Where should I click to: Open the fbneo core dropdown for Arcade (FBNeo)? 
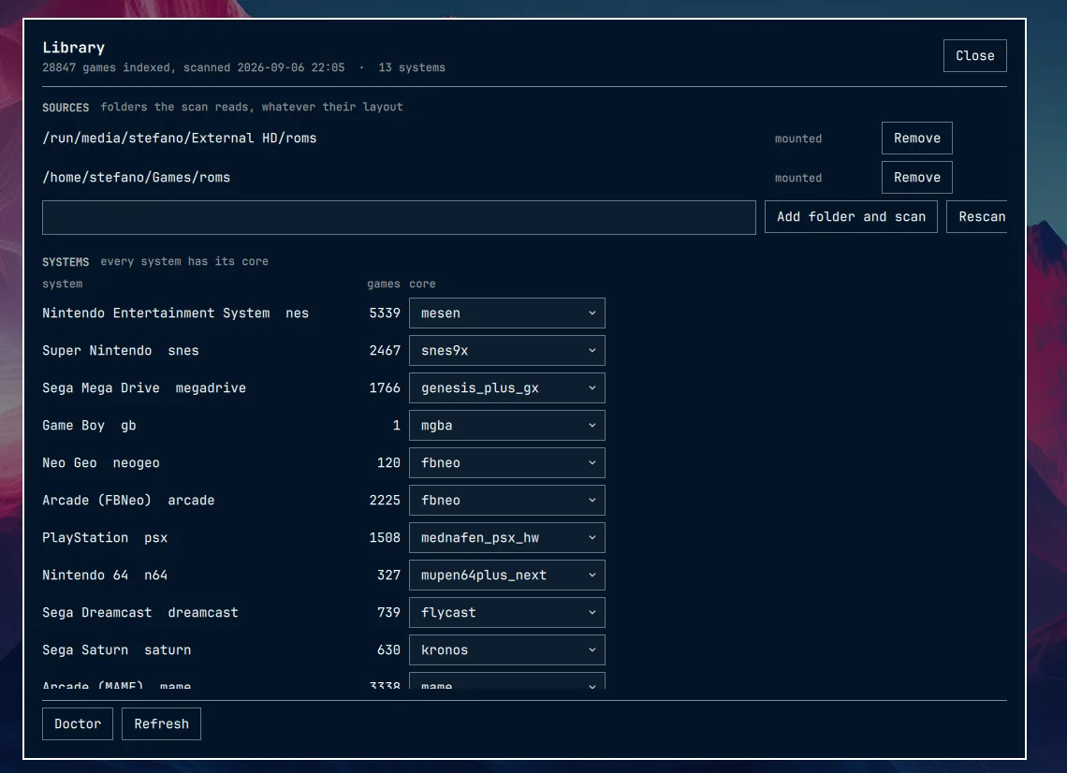(x=507, y=500)
